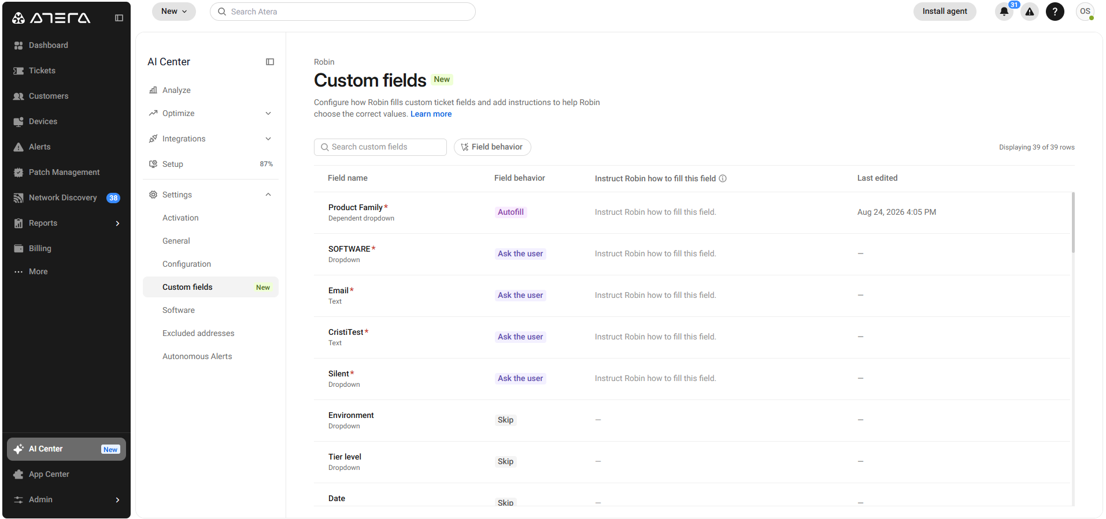Click the warning triangle icon

(x=1030, y=12)
